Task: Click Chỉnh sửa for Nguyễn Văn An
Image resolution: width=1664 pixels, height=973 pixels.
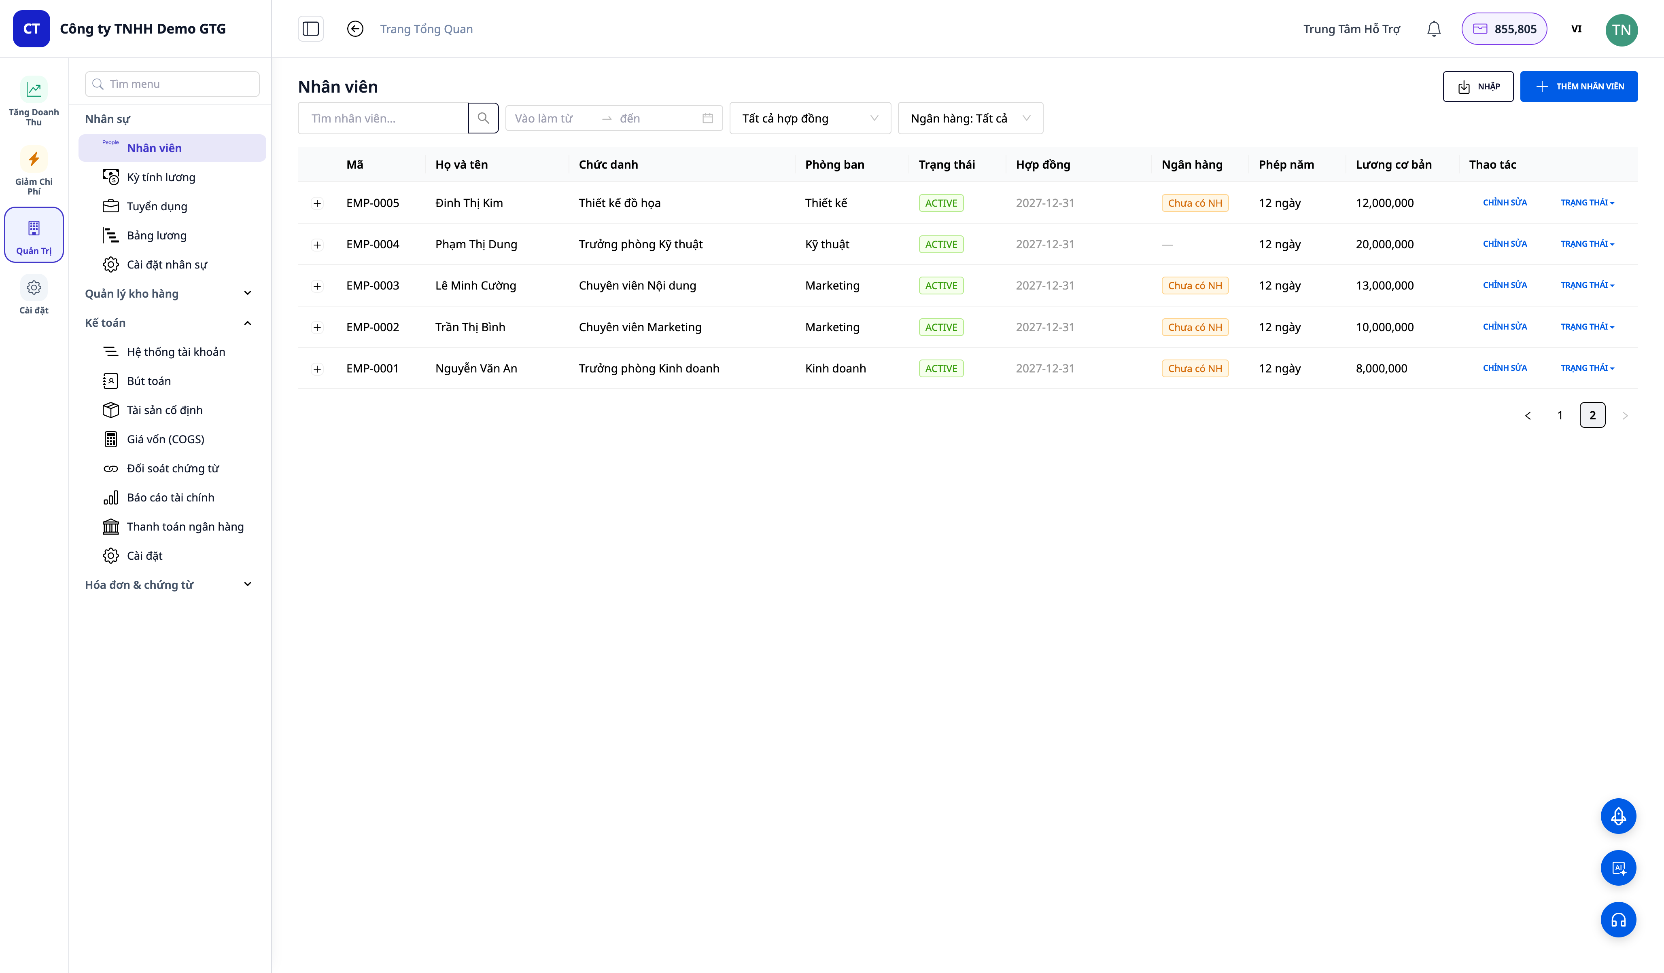Action: [1505, 368]
